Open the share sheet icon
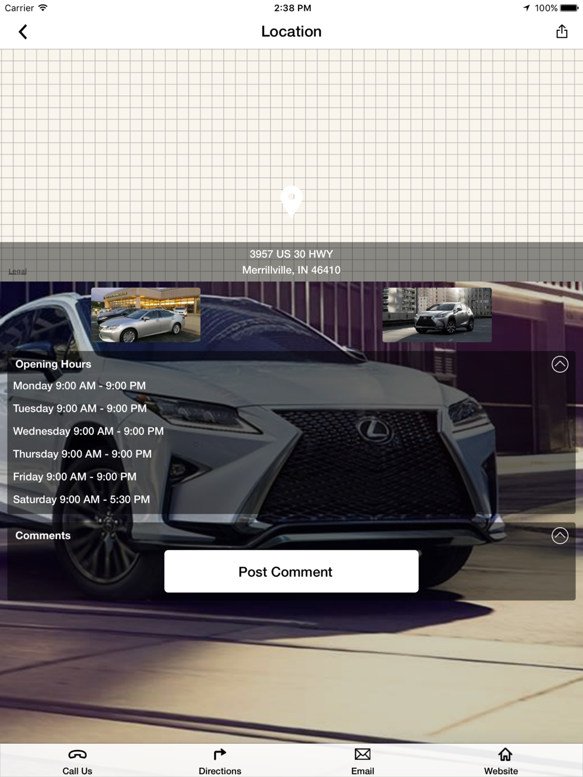The width and height of the screenshot is (583, 777). 561,31
